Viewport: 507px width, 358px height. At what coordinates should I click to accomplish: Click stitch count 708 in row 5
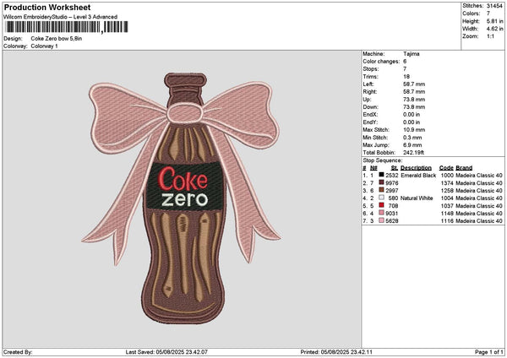coord(393,205)
